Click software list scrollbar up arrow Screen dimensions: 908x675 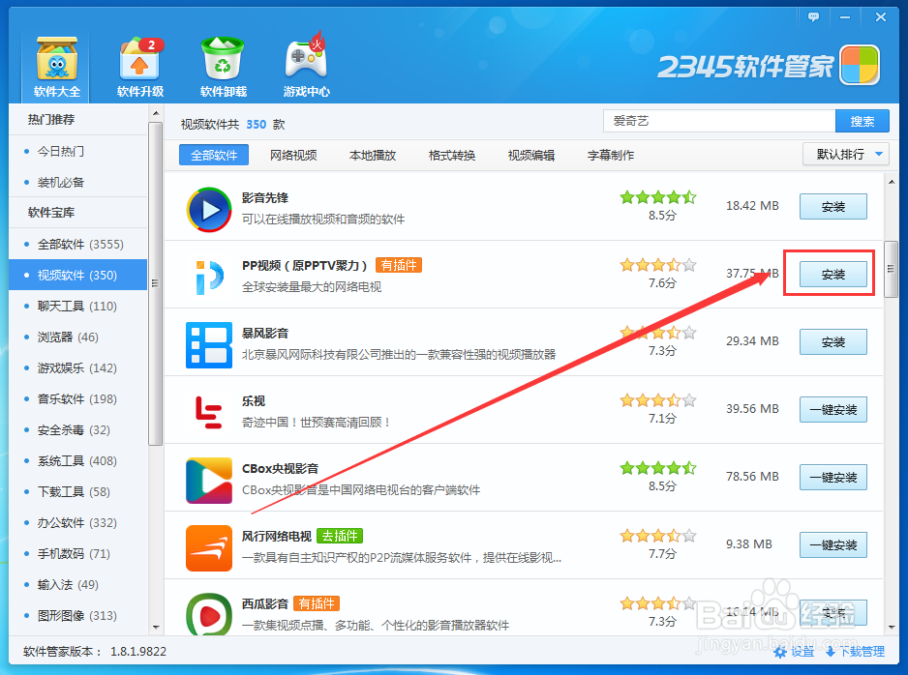[x=892, y=182]
